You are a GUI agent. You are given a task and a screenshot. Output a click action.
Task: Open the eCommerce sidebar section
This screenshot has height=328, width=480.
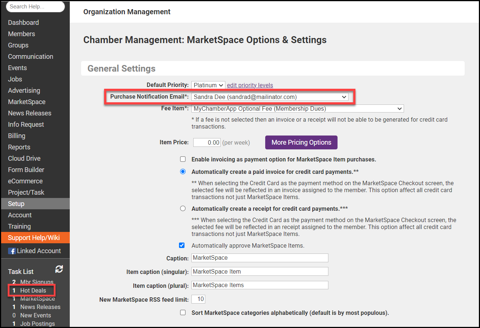coord(25,181)
